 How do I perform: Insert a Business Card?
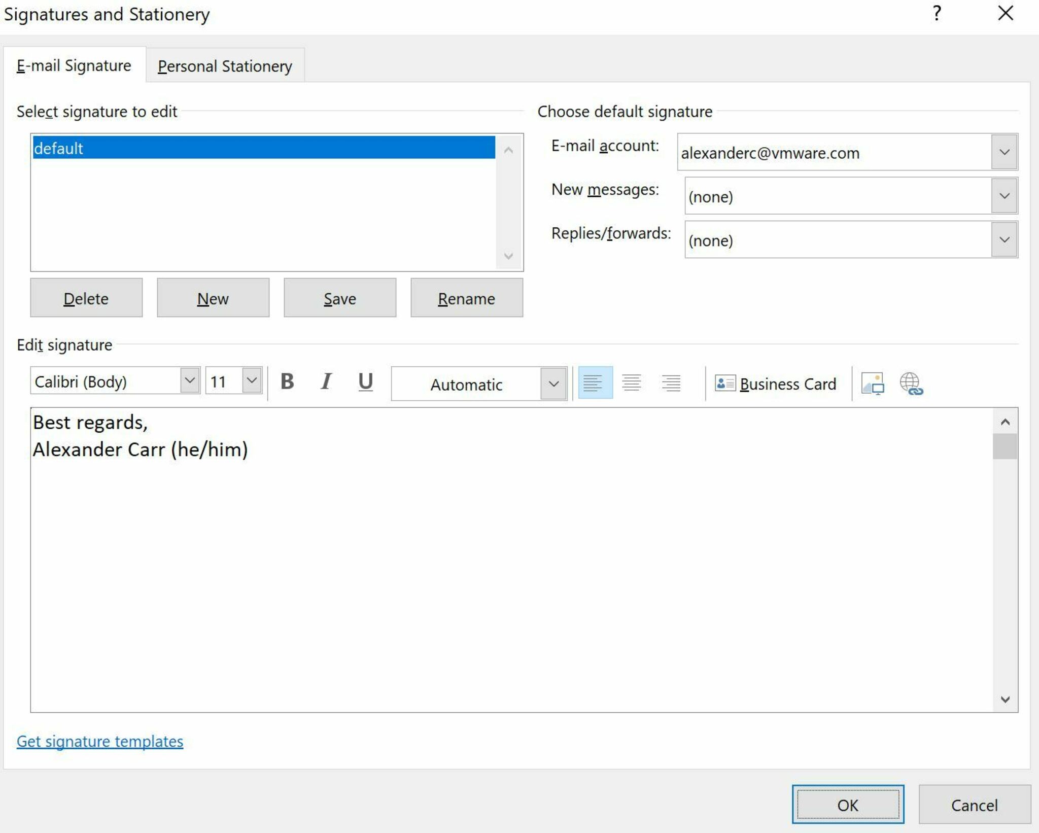pyautogui.click(x=776, y=384)
